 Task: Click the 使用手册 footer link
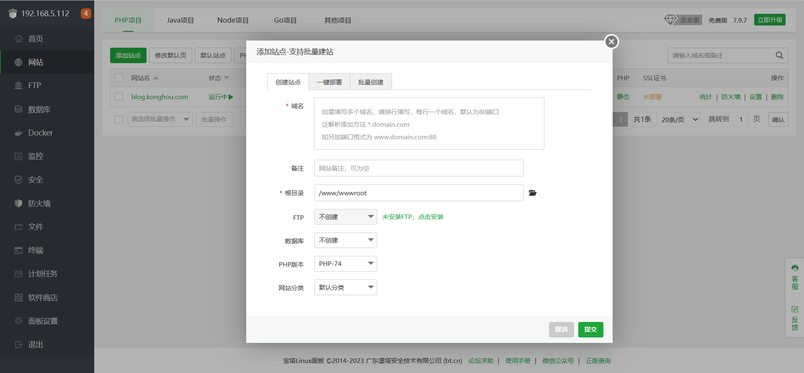click(518, 360)
